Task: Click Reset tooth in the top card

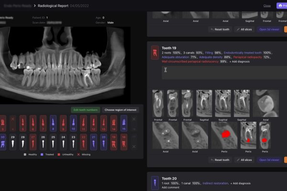Action: 220,29
